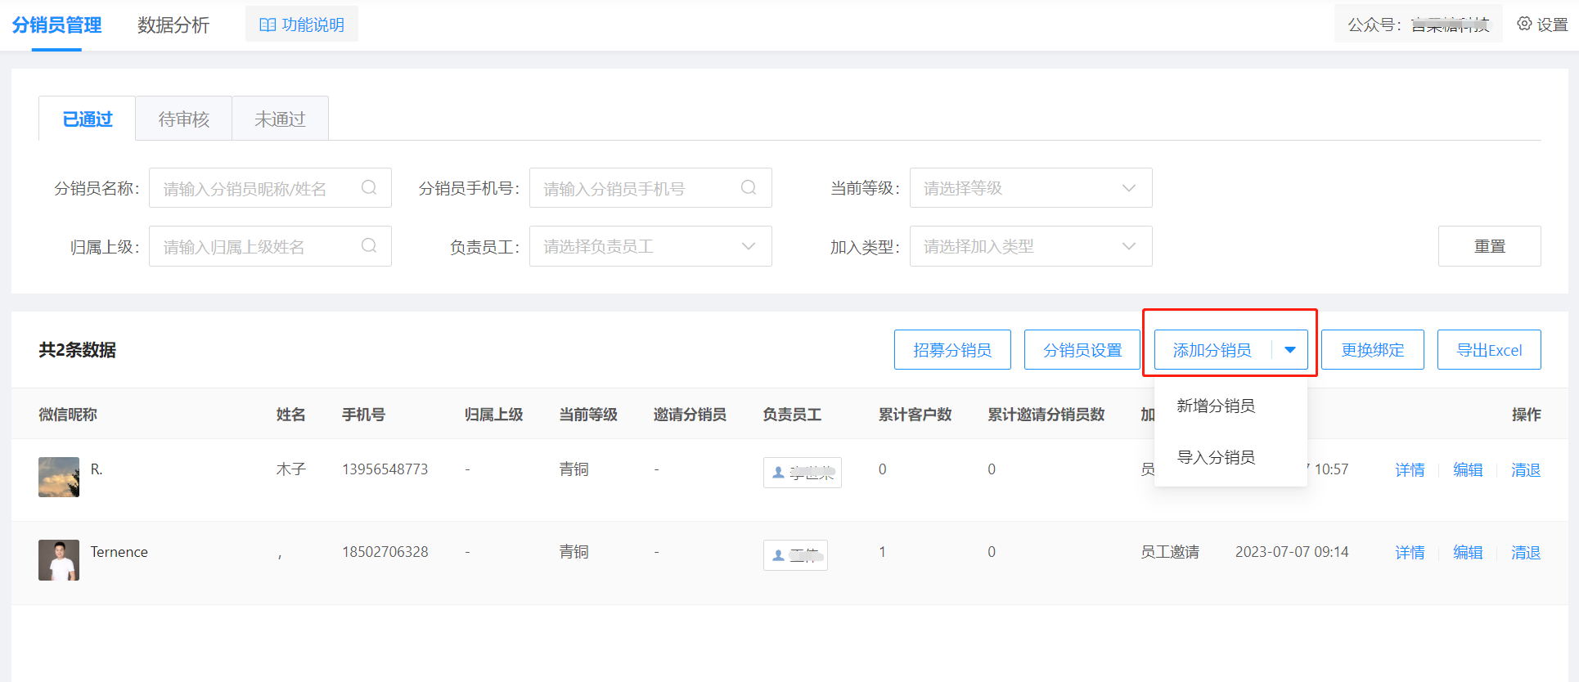Screen dimensions: 1579x682
Task: Click phone number 13956548773
Action: click(385, 469)
